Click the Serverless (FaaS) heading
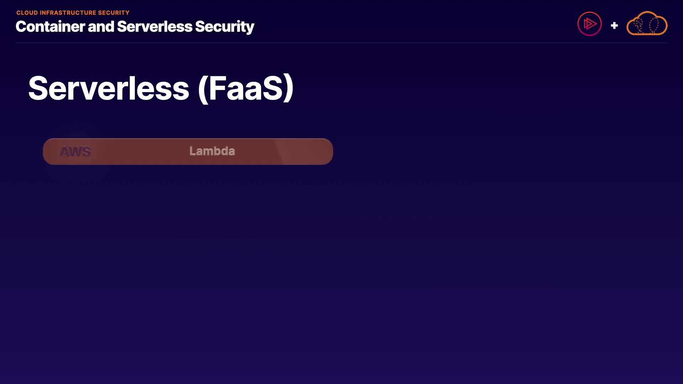 161,88
